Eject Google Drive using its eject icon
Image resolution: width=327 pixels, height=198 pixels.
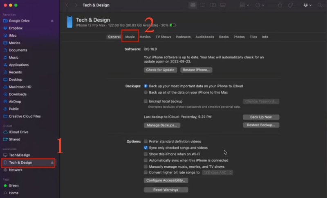pos(52,21)
